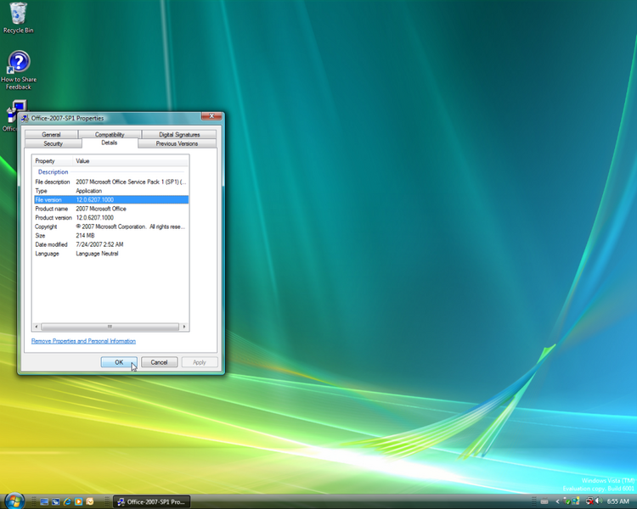This screenshot has width=637, height=509.
Task: Click the horizontal scrollbar right arrow
Action: [x=184, y=326]
